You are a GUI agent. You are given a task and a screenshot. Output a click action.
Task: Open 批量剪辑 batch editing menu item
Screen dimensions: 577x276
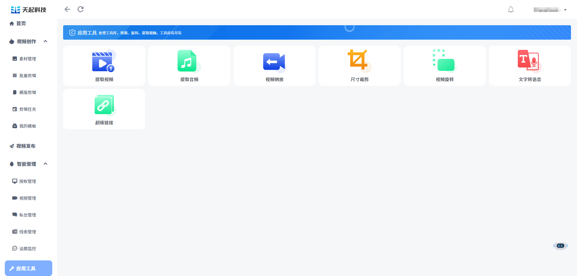click(x=27, y=76)
